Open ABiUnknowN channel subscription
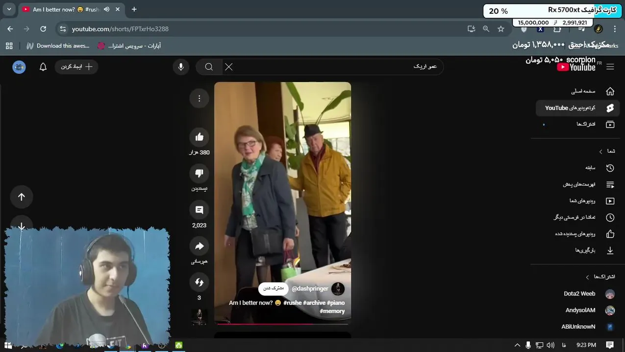625x352 pixels. click(x=577, y=327)
